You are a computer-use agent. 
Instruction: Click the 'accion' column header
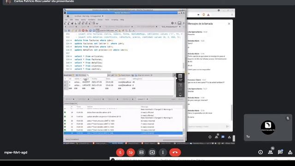[x=86, y=79]
